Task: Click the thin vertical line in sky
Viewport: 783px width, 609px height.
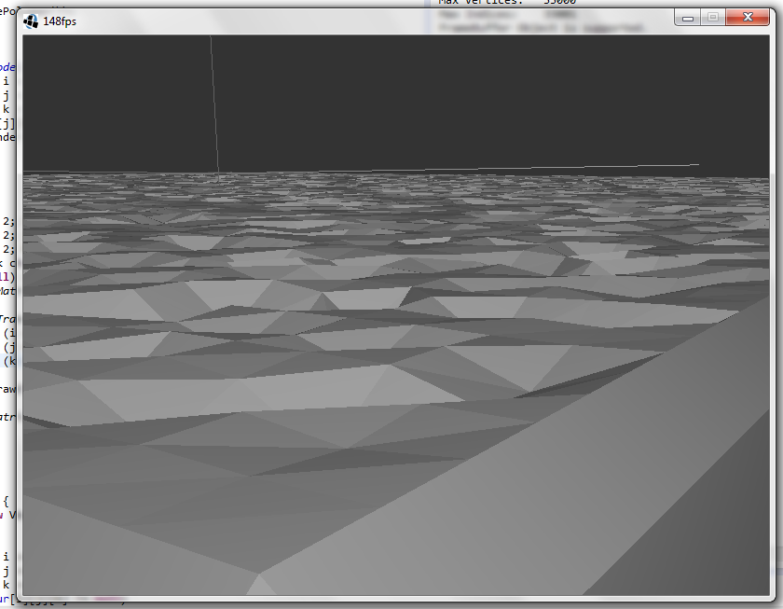Action: click(x=214, y=103)
